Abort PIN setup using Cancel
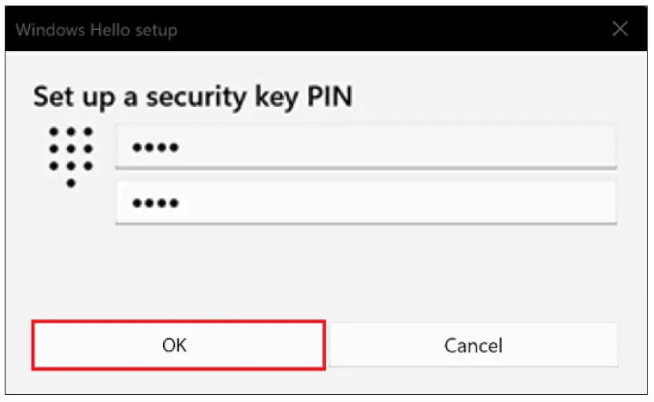 point(473,345)
